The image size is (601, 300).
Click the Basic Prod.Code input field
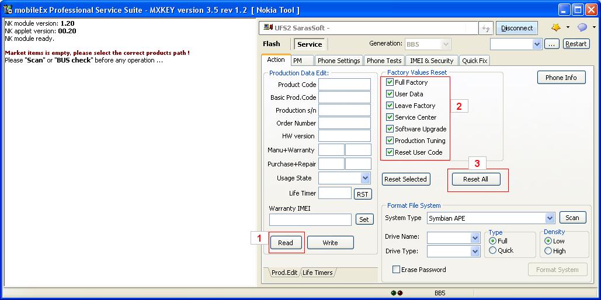coord(345,97)
